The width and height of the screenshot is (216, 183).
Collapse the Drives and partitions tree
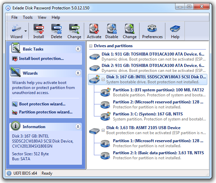[x=91, y=46]
